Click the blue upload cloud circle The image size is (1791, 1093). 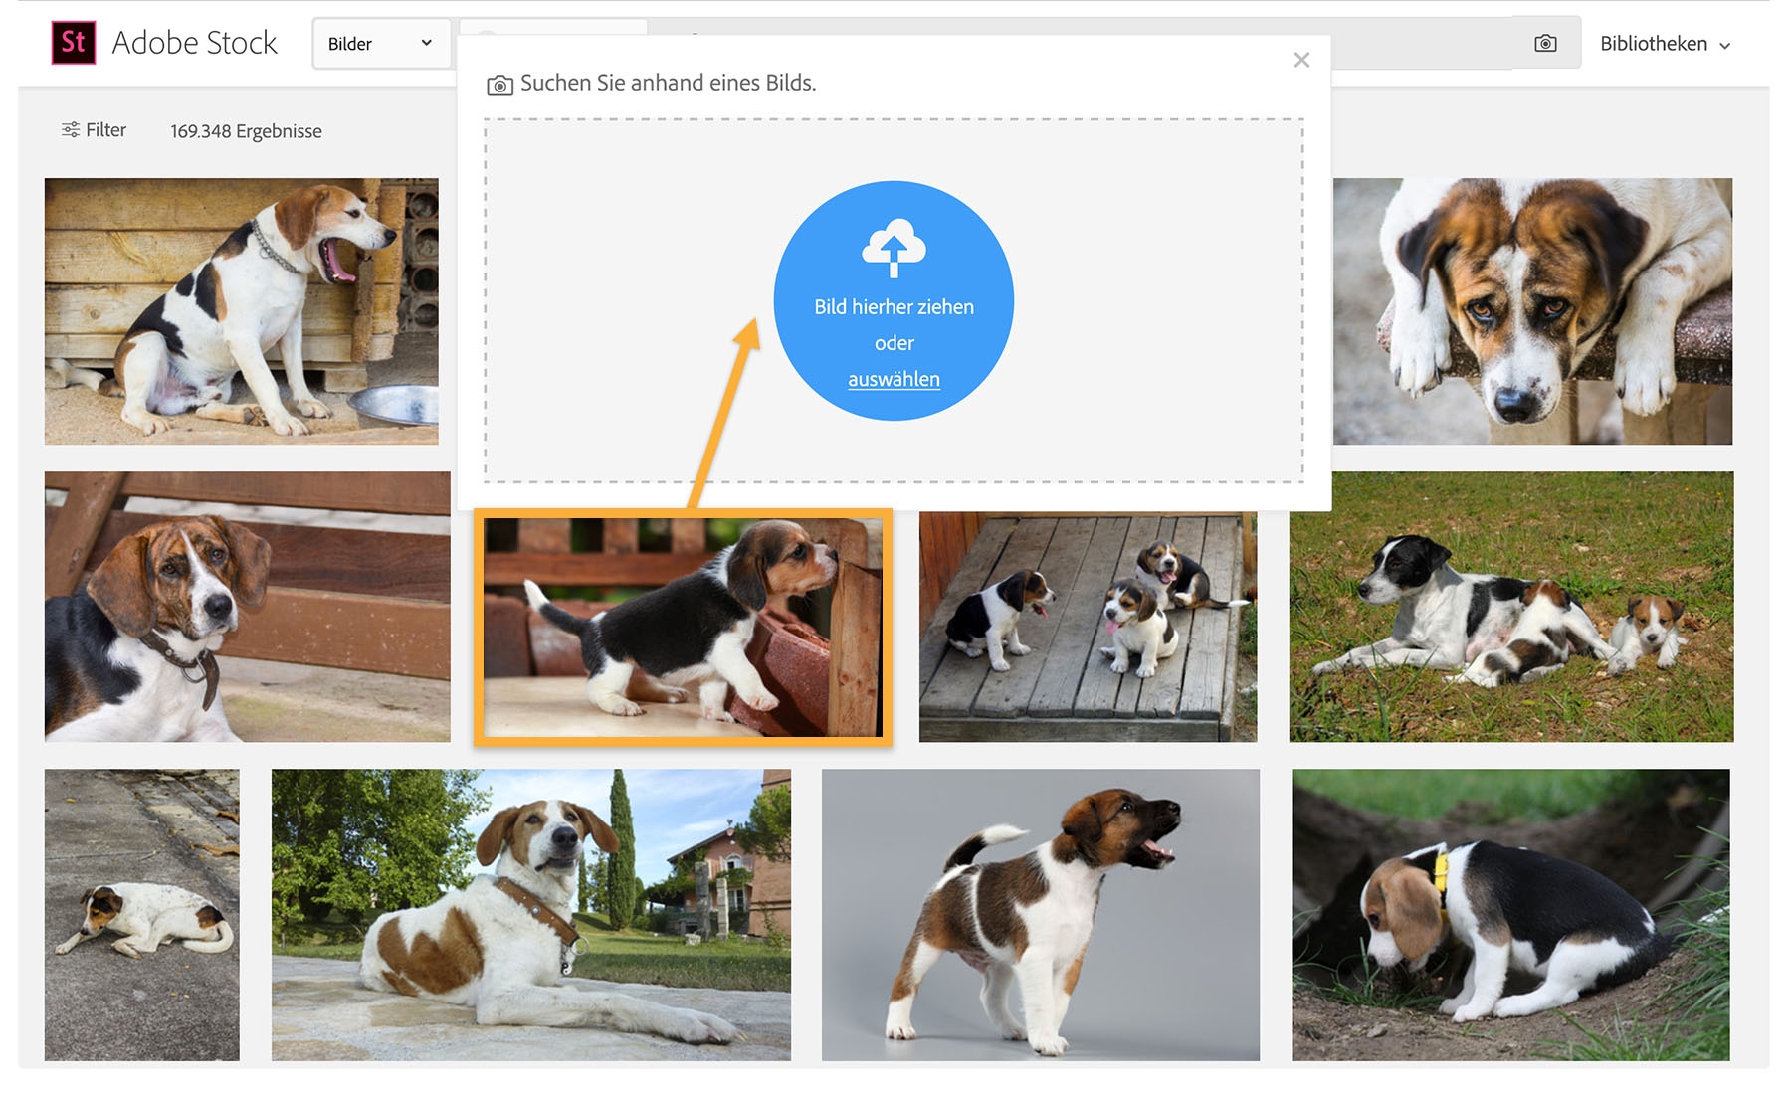894,300
